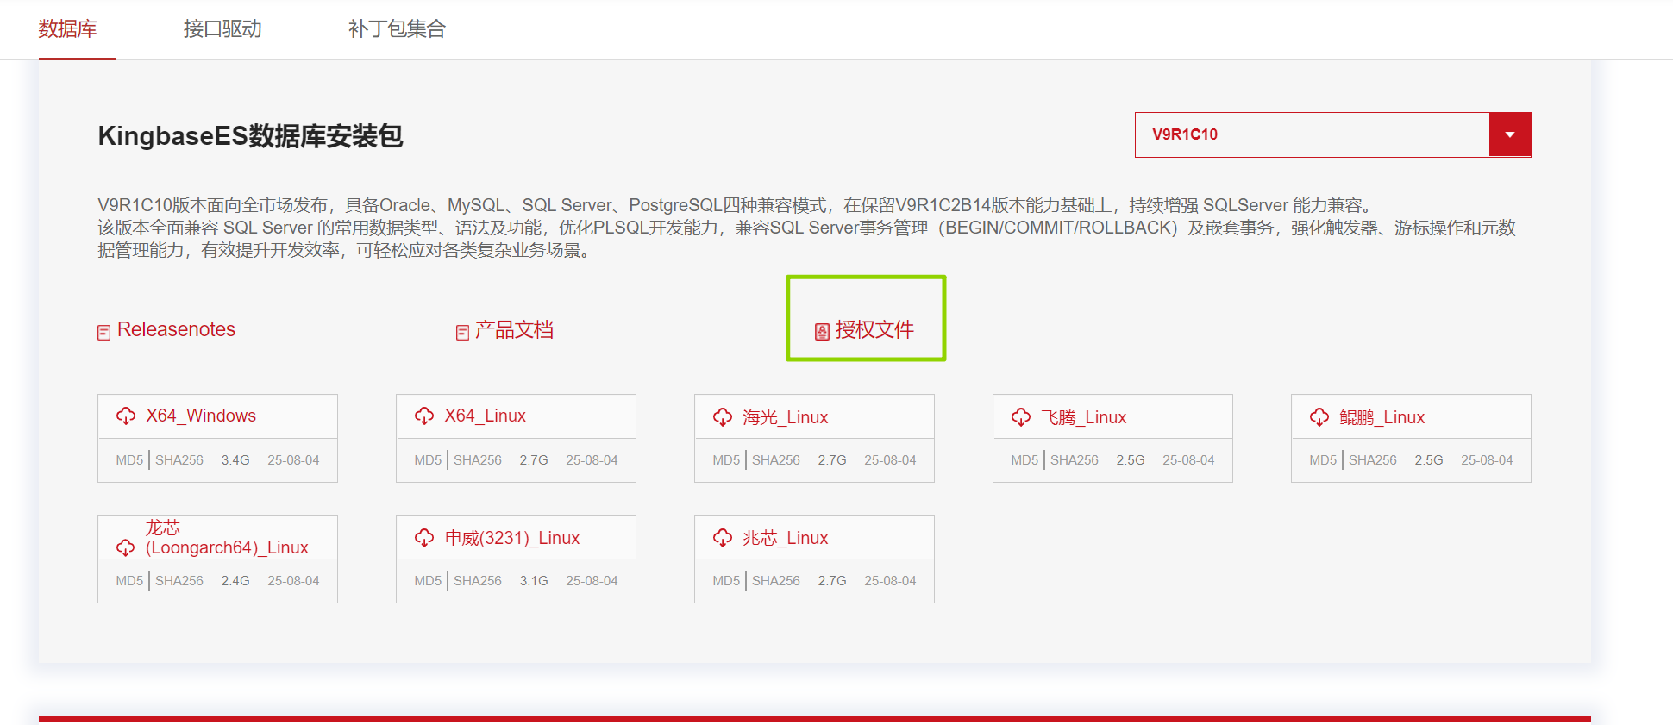Download the 飞腾_Linux package
The width and height of the screenshot is (1673, 725).
point(1083,418)
